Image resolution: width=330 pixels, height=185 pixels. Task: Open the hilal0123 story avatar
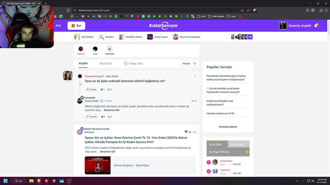[x=81, y=49]
